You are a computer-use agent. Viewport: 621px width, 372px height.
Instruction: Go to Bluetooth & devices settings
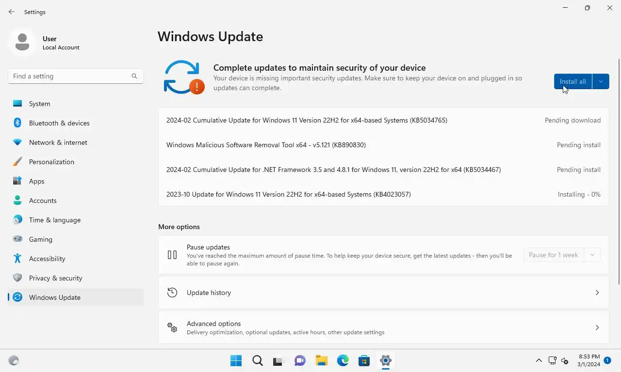pyautogui.click(x=76, y=123)
